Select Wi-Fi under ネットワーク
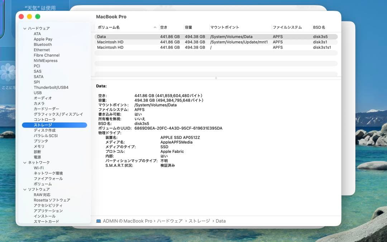387x242 pixels. (x=39, y=168)
